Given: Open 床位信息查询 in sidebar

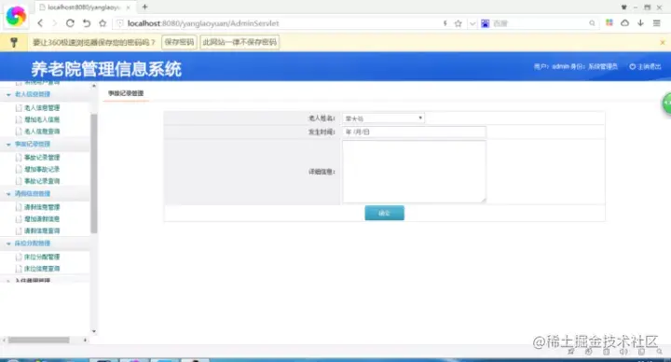Looking at the screenshot, I should tap(42, 269).
